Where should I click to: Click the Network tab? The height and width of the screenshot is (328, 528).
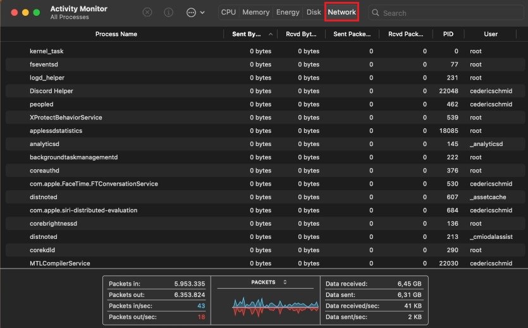pyautogui.click(x=341, y=12)
